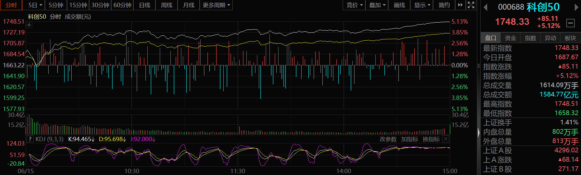Viewport: 581px width, 175px height.
Task: Open the 显示 display dropdown
Action: pos(422,5)
